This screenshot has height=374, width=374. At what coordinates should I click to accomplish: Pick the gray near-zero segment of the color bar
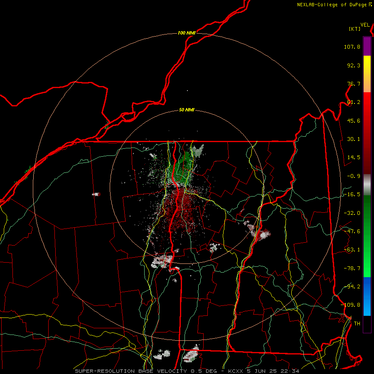(367, 185)
